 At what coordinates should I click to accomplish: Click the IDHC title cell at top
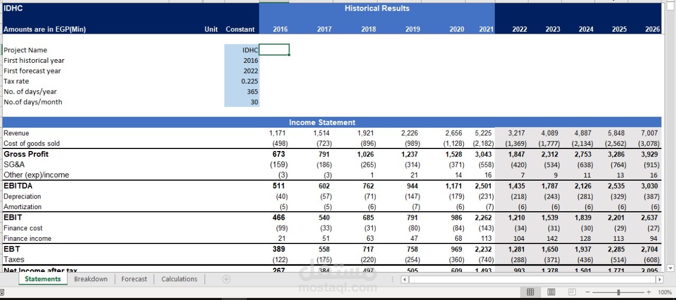(13, 8)
